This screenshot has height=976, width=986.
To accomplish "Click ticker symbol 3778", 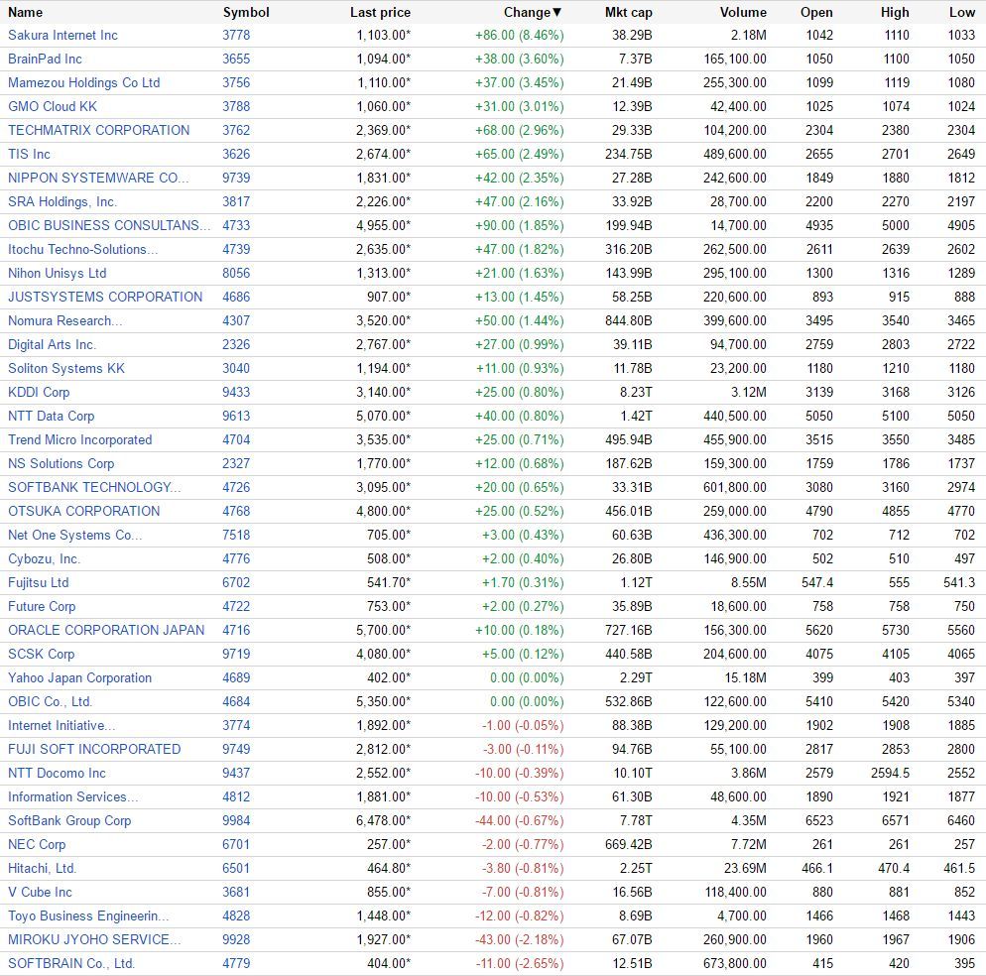I will [236, 36].
